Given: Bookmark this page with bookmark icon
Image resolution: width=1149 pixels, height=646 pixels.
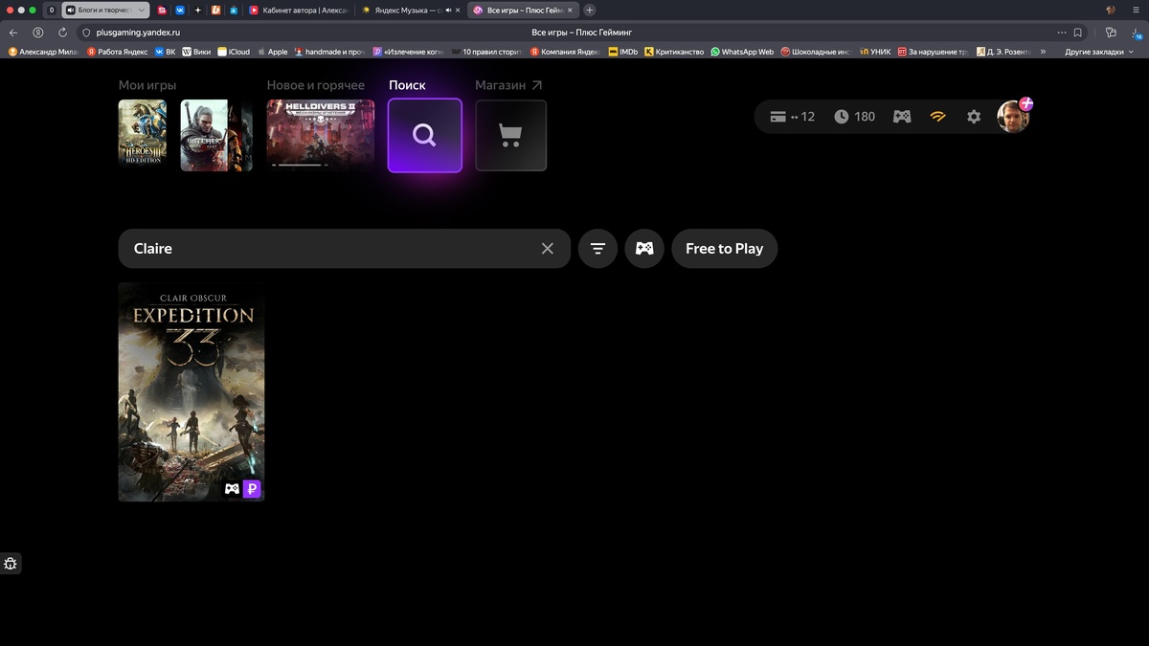Looking at the screenshot, I should pos(1077,32).
